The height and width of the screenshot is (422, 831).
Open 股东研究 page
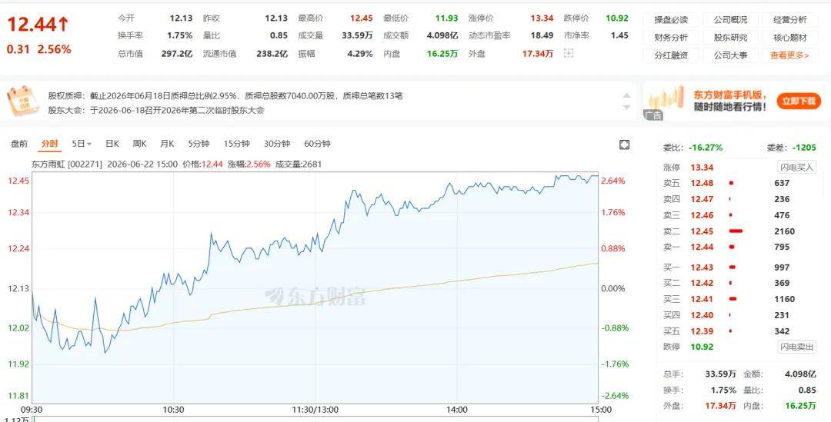point(730,38)
